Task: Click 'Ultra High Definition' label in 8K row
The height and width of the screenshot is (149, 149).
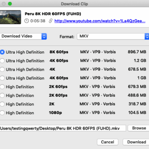Action: 25,52
